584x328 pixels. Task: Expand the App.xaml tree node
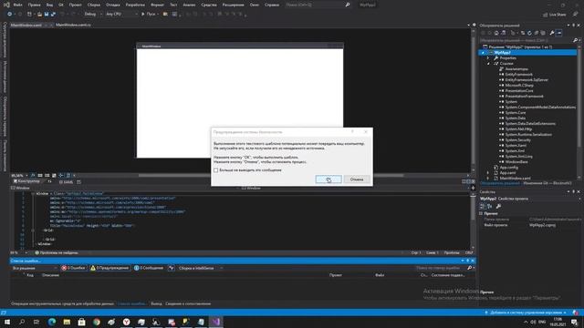click(488, 173)
